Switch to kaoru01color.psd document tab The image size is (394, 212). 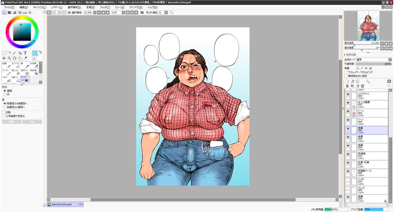[65, 204]
